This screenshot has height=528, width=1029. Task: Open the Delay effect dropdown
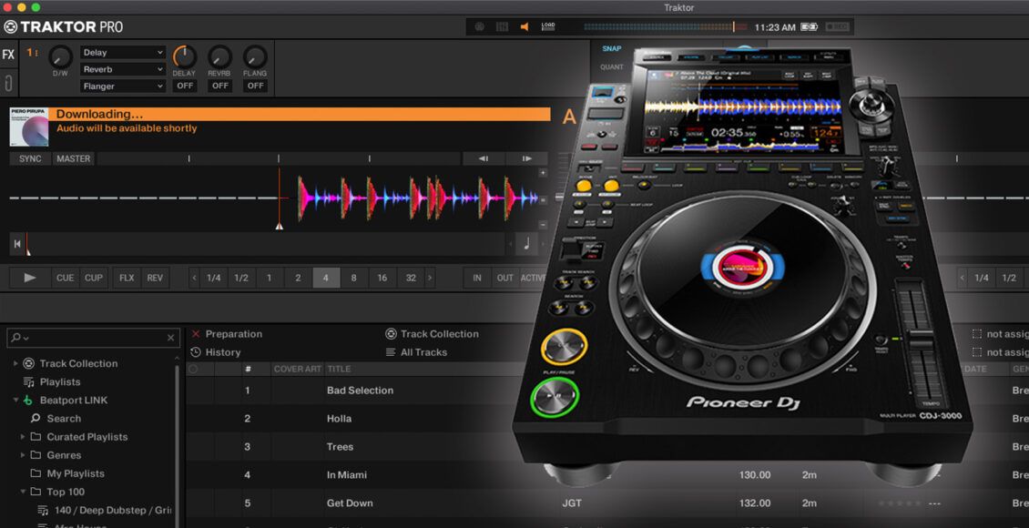(x=123, y=52)
